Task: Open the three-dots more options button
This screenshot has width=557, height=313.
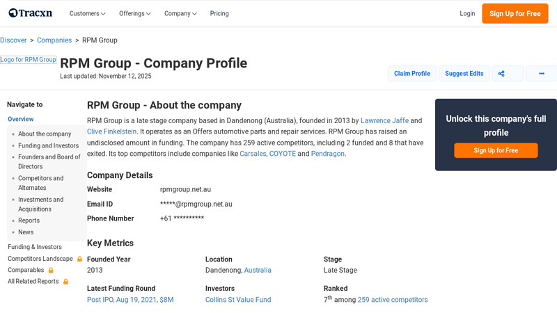Action: pos(541,74)
